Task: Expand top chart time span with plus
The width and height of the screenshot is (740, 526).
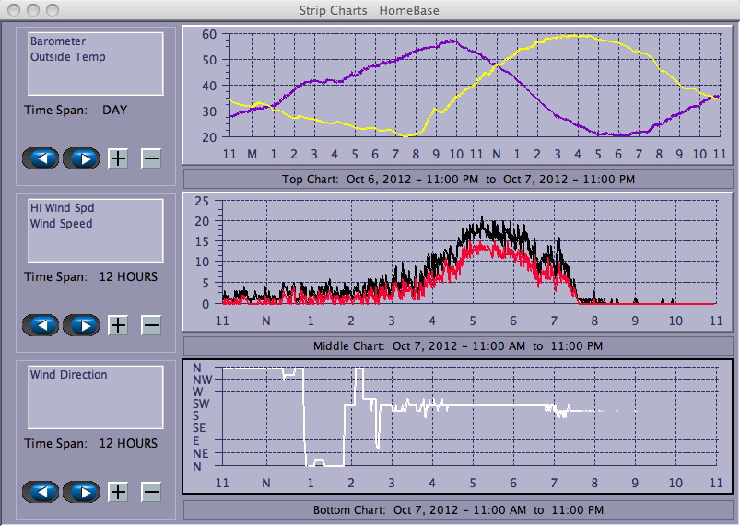Action: [118, 158]
